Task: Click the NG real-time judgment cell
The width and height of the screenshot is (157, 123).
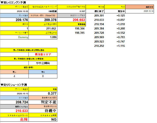Action: [43, 119]
